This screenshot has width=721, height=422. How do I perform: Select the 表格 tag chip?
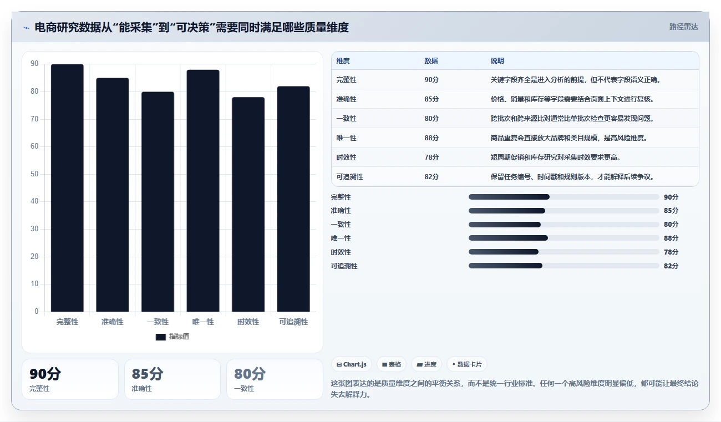[392, 364]
